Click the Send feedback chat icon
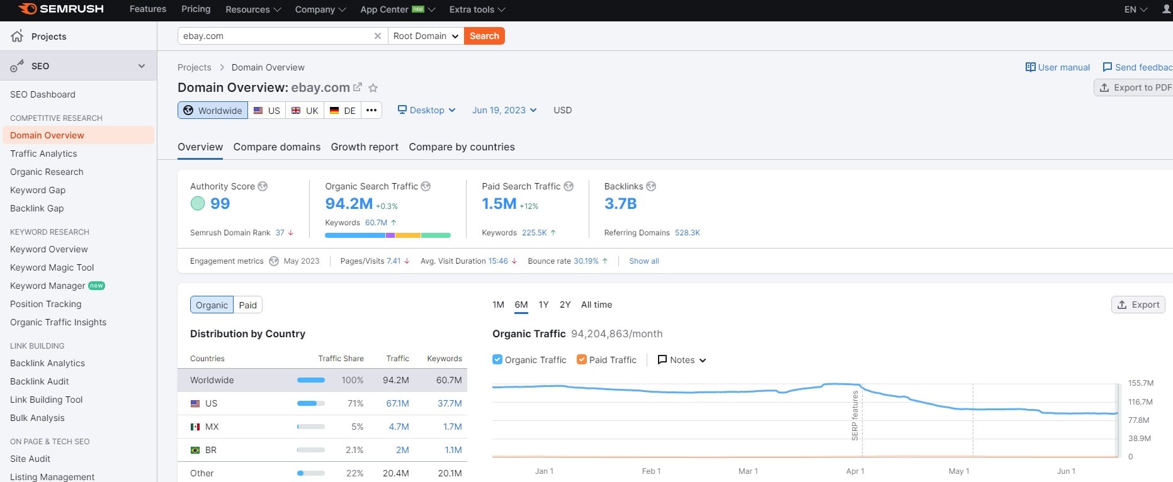 click(1108, 67)
